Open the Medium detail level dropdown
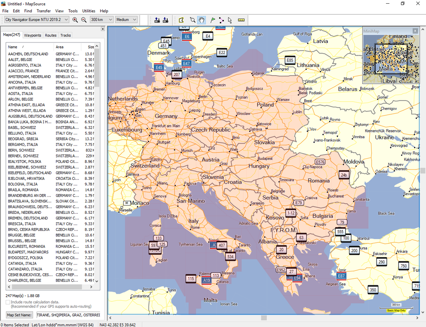Viewport: 426px width, 327px height. tap(126, 20)
